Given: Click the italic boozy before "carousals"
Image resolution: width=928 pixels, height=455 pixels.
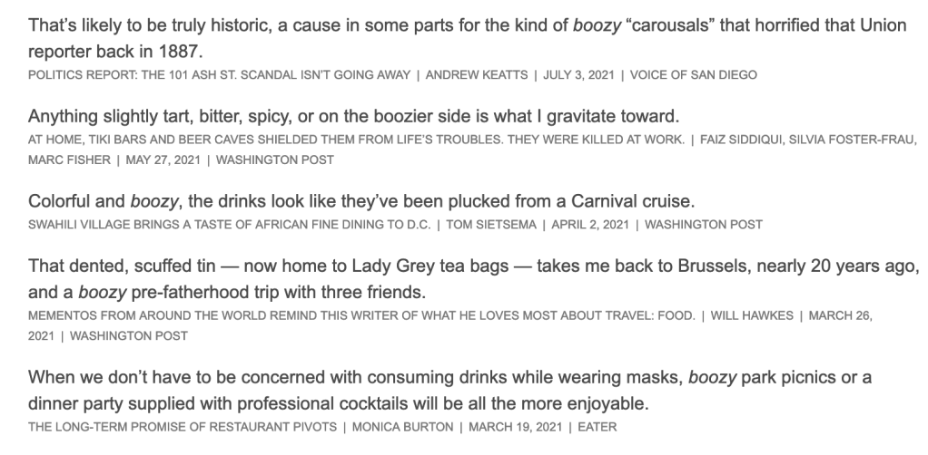Looking at the screenshot, I should (596, 26).
